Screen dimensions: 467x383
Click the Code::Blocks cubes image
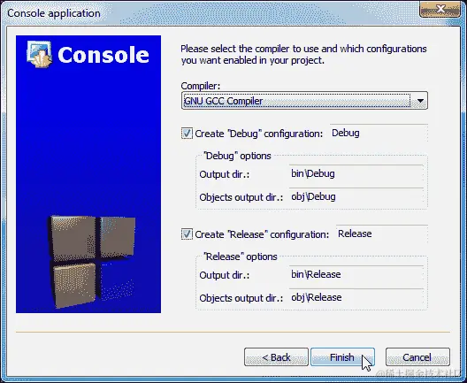(92, 262)
